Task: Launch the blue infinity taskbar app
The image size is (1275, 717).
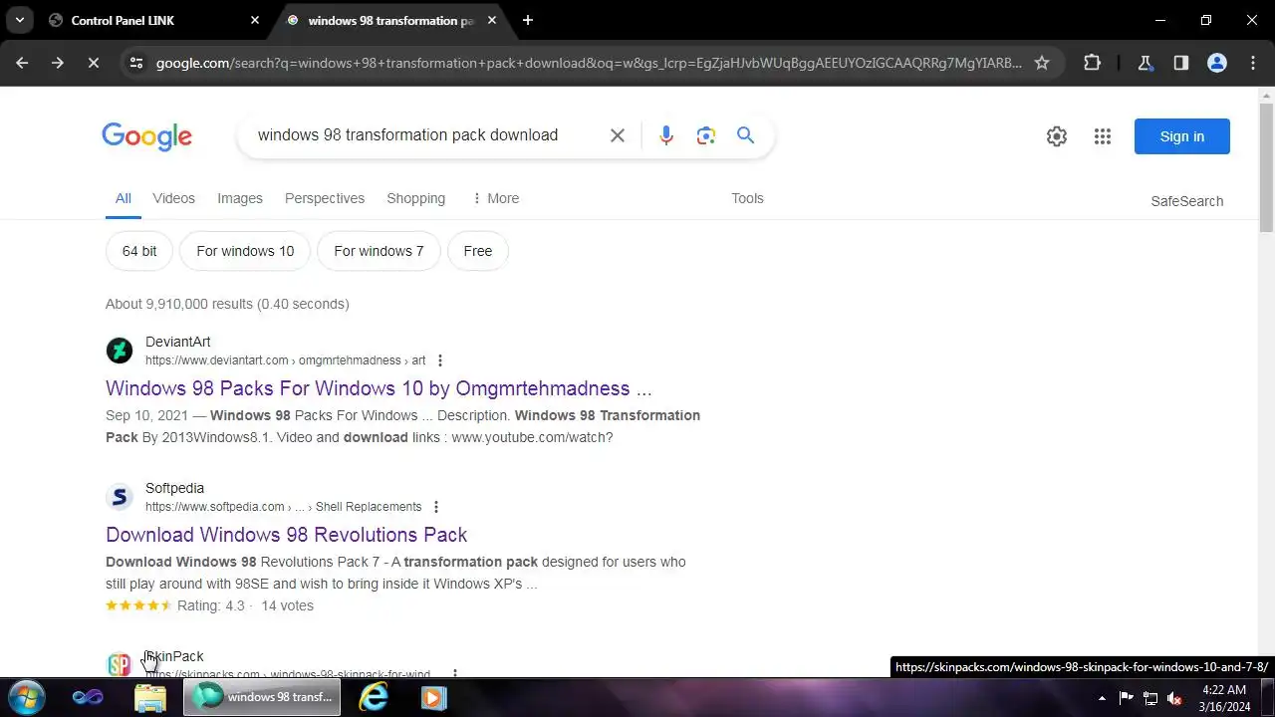Action: coord(88,697)
